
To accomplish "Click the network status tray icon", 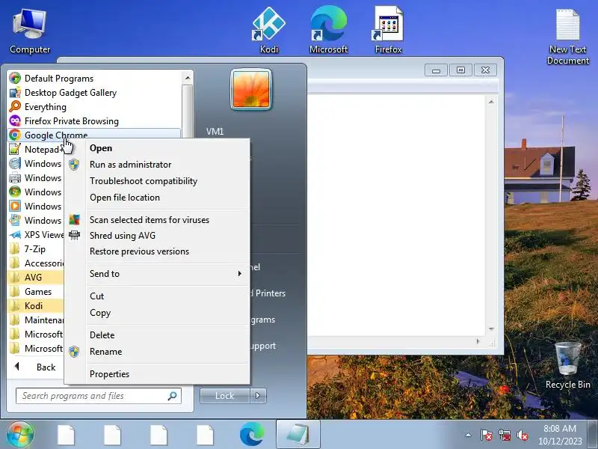I will click(504, 435).
